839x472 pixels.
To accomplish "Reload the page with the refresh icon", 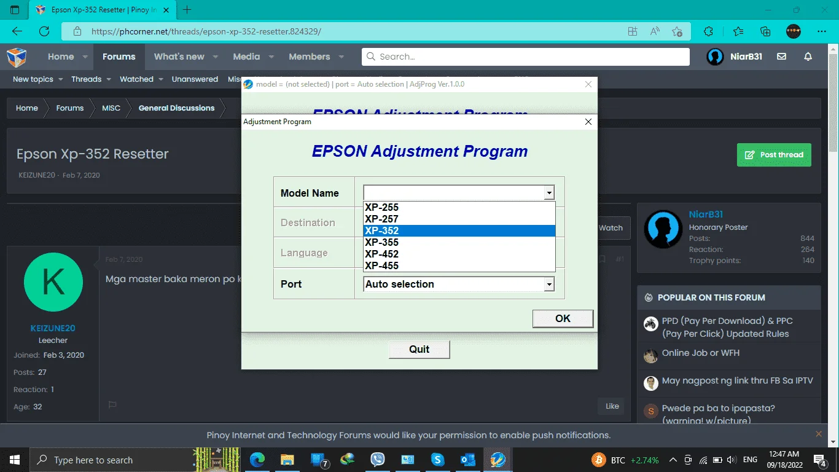I will tap(44, 31).
